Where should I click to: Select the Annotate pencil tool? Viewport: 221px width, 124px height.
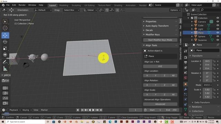[x=5, y=62]
